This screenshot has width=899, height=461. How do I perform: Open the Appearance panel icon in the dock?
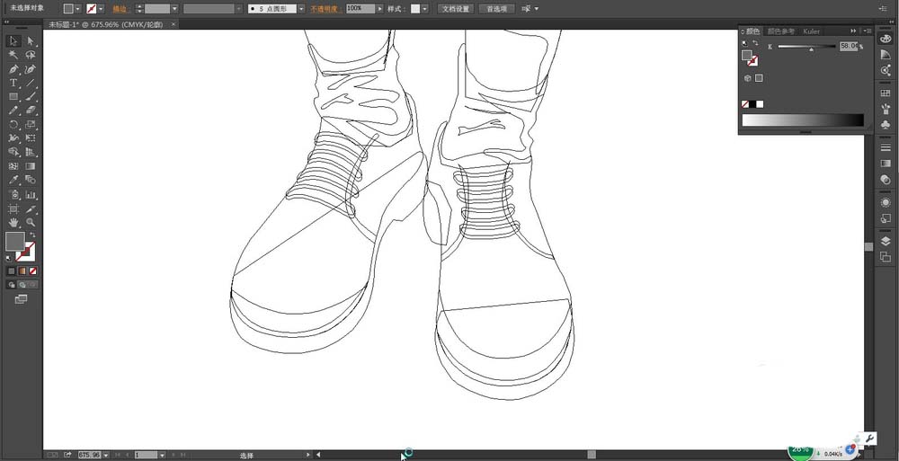886,202
